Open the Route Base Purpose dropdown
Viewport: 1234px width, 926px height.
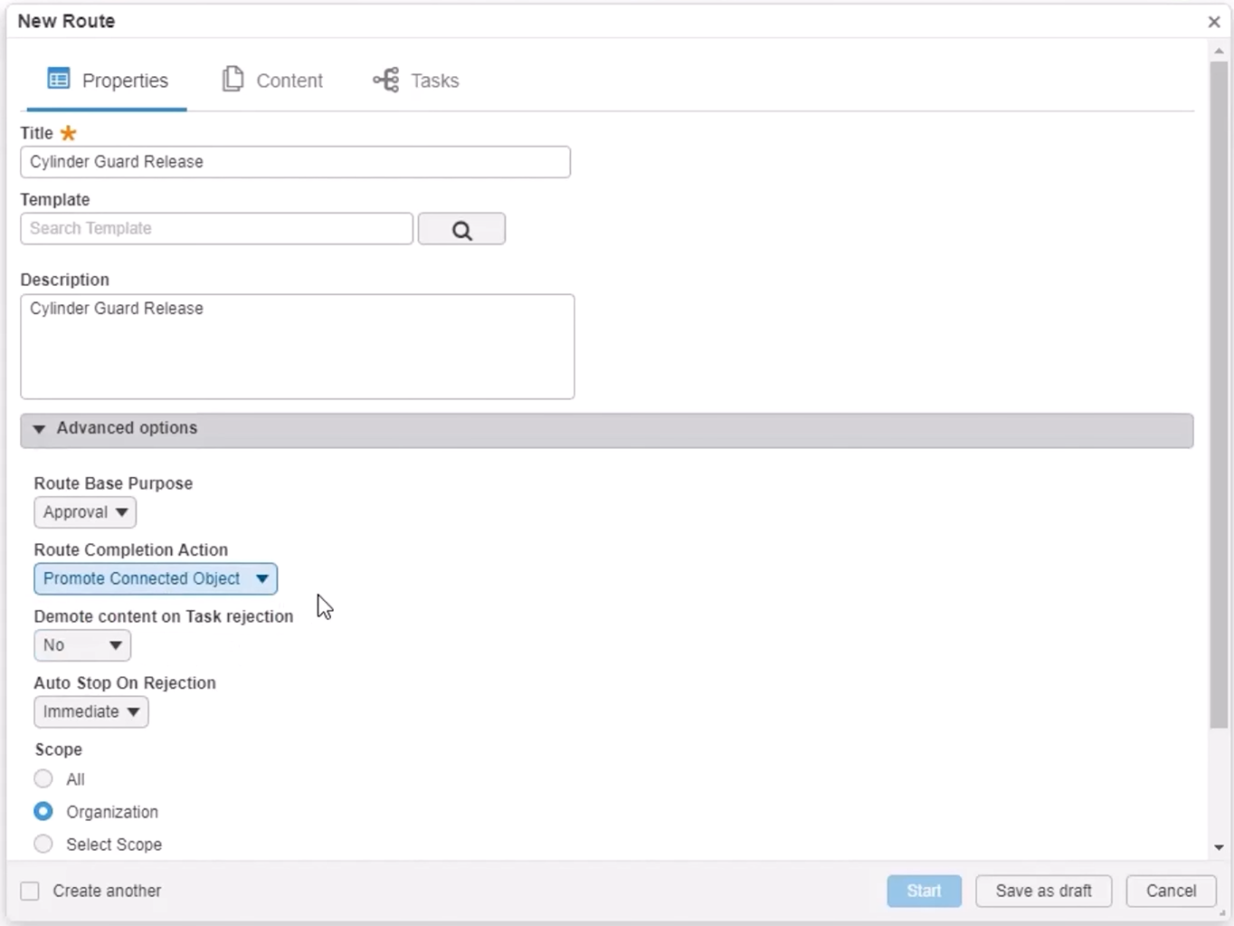85,512
